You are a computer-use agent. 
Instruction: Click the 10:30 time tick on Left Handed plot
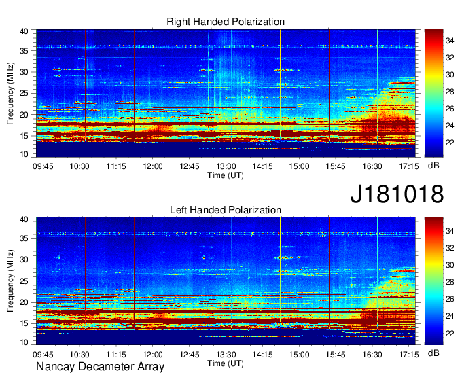[x=79, y=354]
